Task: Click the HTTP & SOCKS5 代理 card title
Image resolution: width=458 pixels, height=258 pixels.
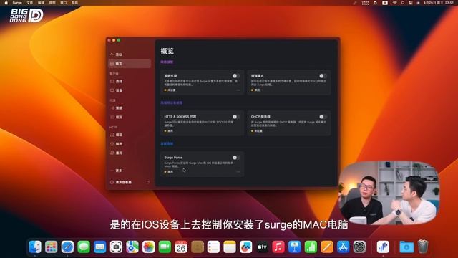Action: tap(180, 116)
